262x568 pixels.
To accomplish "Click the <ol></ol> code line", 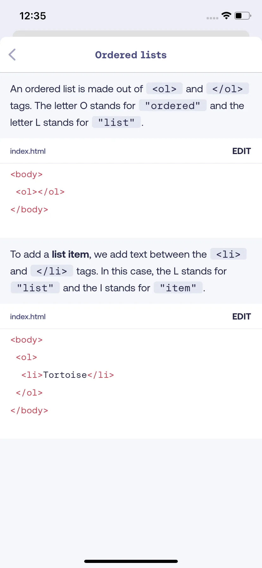I will click(40, 192).
